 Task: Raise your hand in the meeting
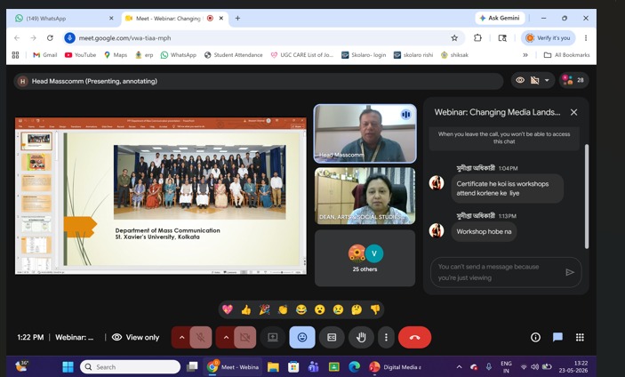pyautogui.click(x=361, y=337)
